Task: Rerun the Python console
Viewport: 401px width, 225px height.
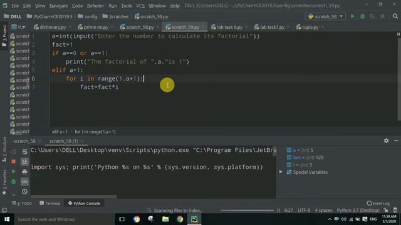Action: pos(14,152)
